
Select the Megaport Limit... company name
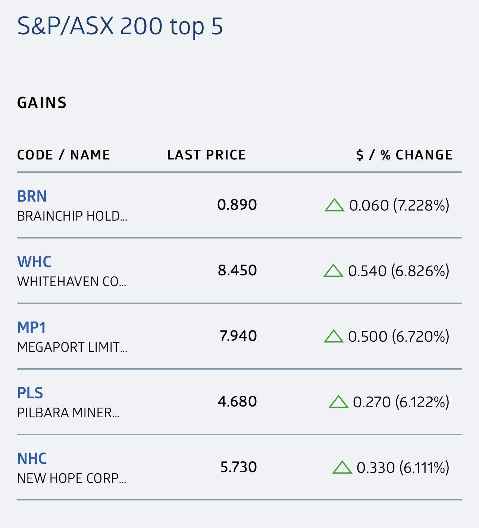coord(72,347)
